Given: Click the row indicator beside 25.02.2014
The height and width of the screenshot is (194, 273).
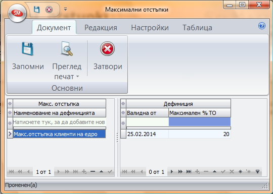Looking at the screenshot, I should (123, 134).
